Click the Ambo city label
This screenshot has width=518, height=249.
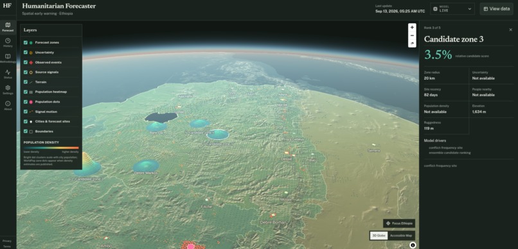click(107, 246)
